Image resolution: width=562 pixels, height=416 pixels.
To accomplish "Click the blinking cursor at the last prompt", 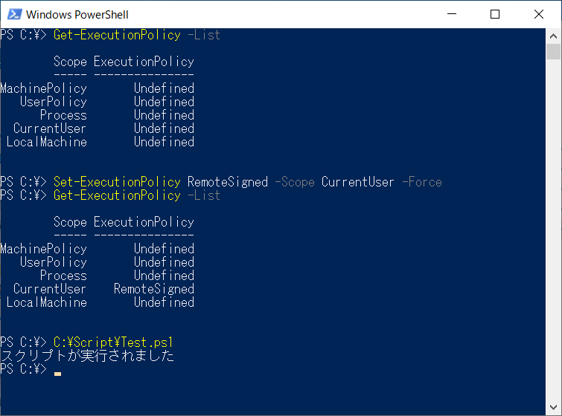I will coord(57,374).
